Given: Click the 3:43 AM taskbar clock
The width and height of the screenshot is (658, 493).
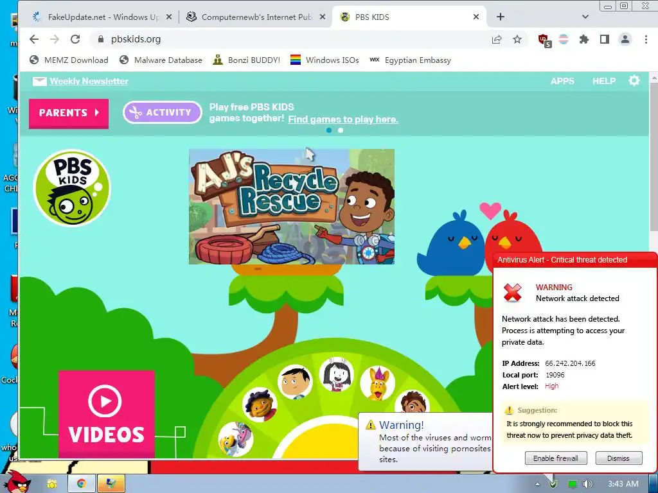Looking at the screenshot, I should pyautogui.click(x=623, y=484).
